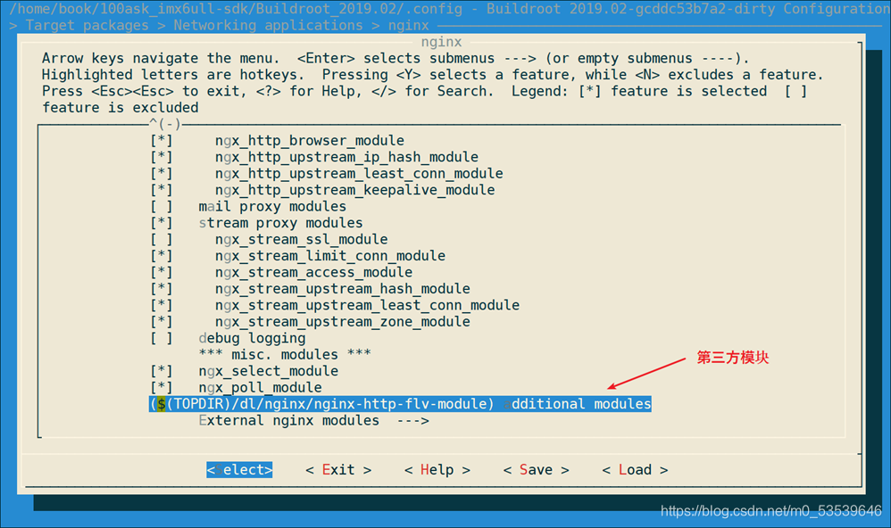The height and width of the screenshot is (528, 891).
Task: Toggle ngx_select_module checkbox
Action: [x=162, y=371]
